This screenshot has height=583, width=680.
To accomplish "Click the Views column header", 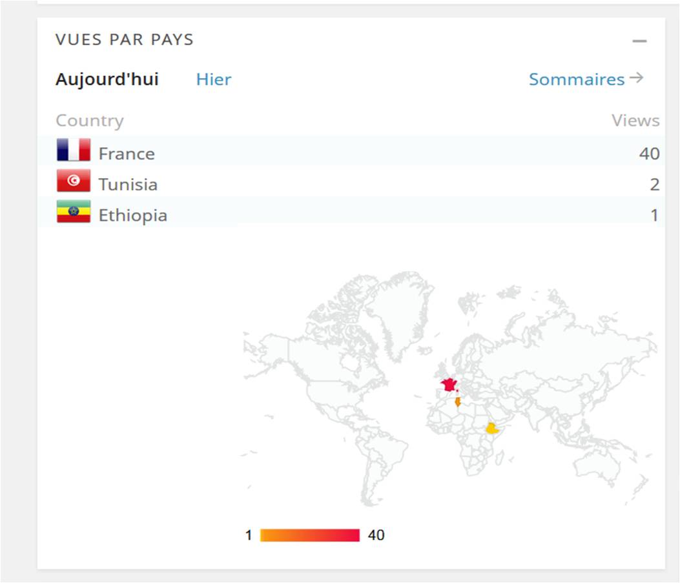I will tap(635, 121).
